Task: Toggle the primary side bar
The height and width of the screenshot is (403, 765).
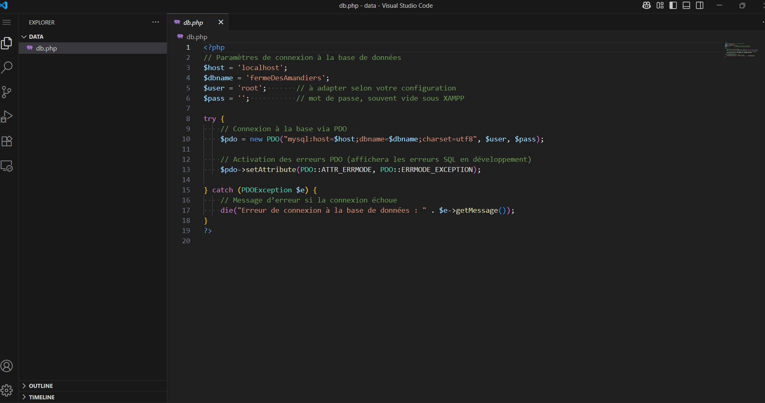Action: coord(673,5)
